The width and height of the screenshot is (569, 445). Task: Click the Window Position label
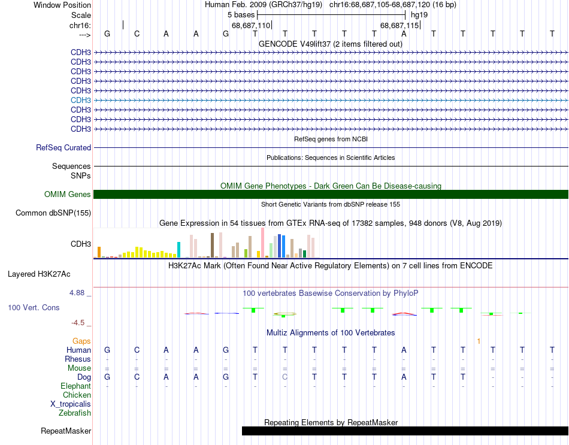pos(62,5)
